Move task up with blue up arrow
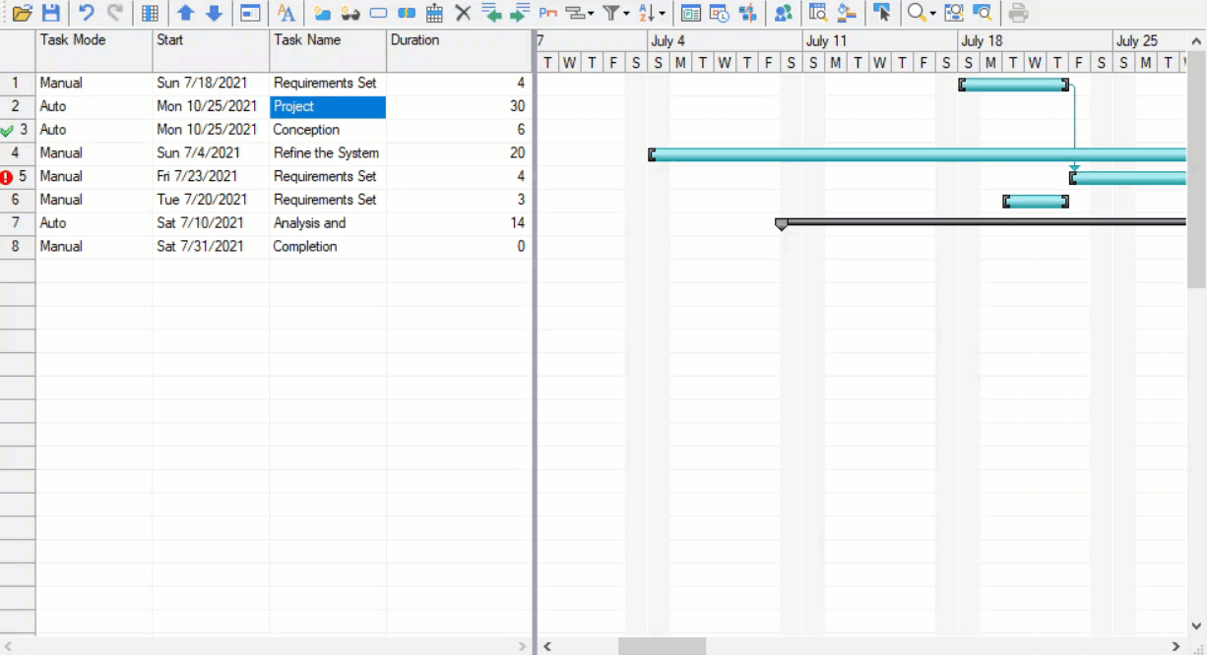 [x=185, y=13]
